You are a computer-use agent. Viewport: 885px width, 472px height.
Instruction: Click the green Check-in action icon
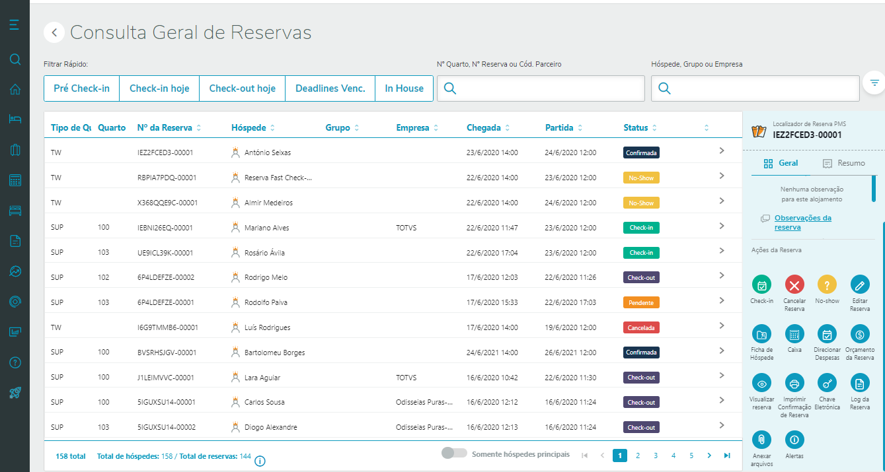coord(761,285)
